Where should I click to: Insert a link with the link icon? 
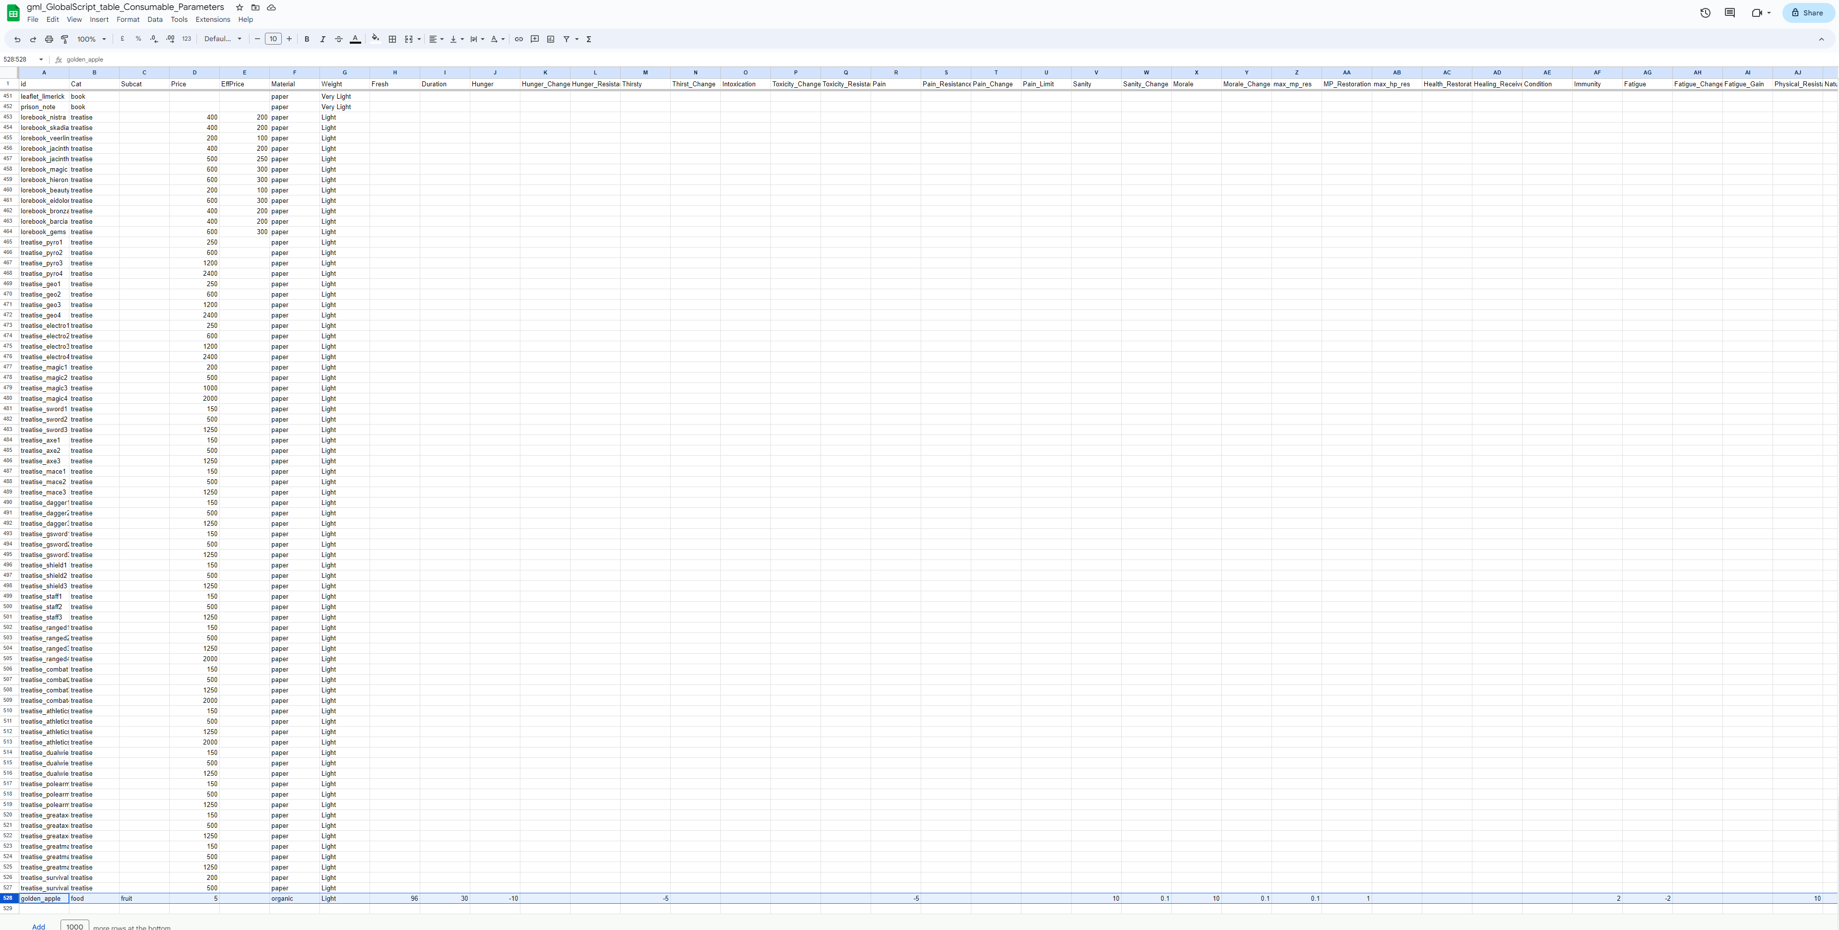click(519, 39)
